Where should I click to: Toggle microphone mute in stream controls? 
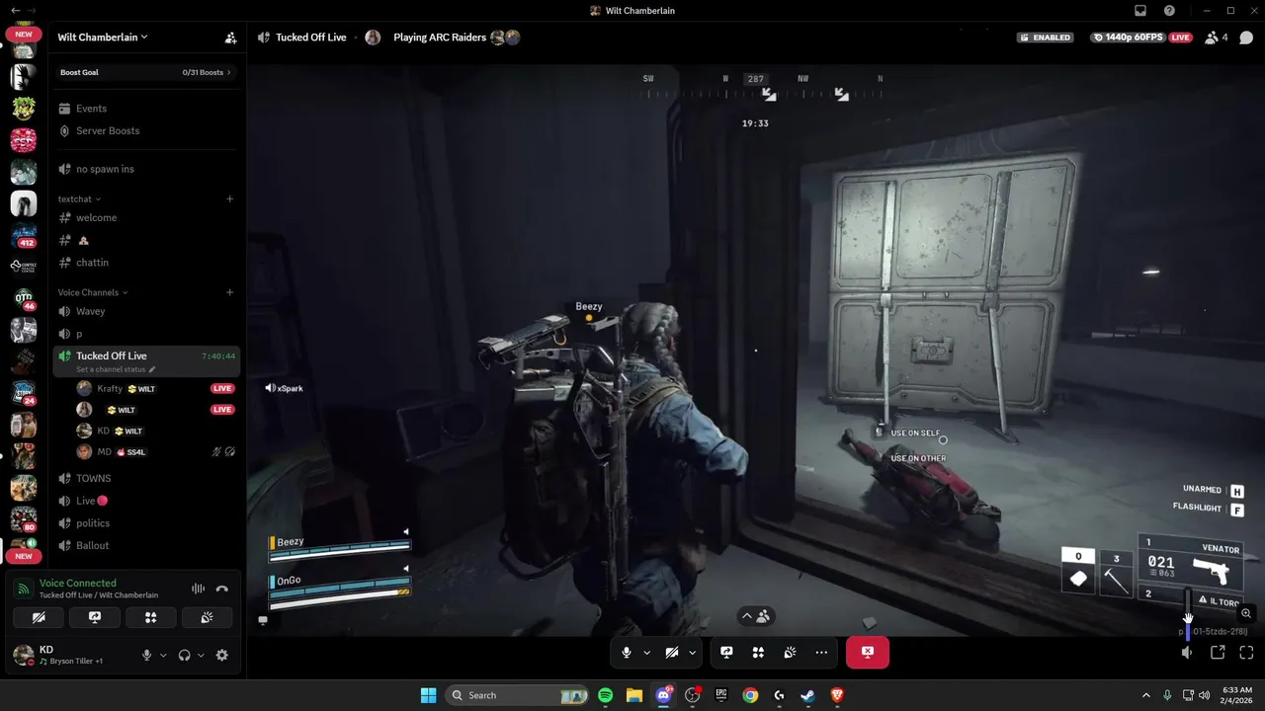(x=626, y=653)
